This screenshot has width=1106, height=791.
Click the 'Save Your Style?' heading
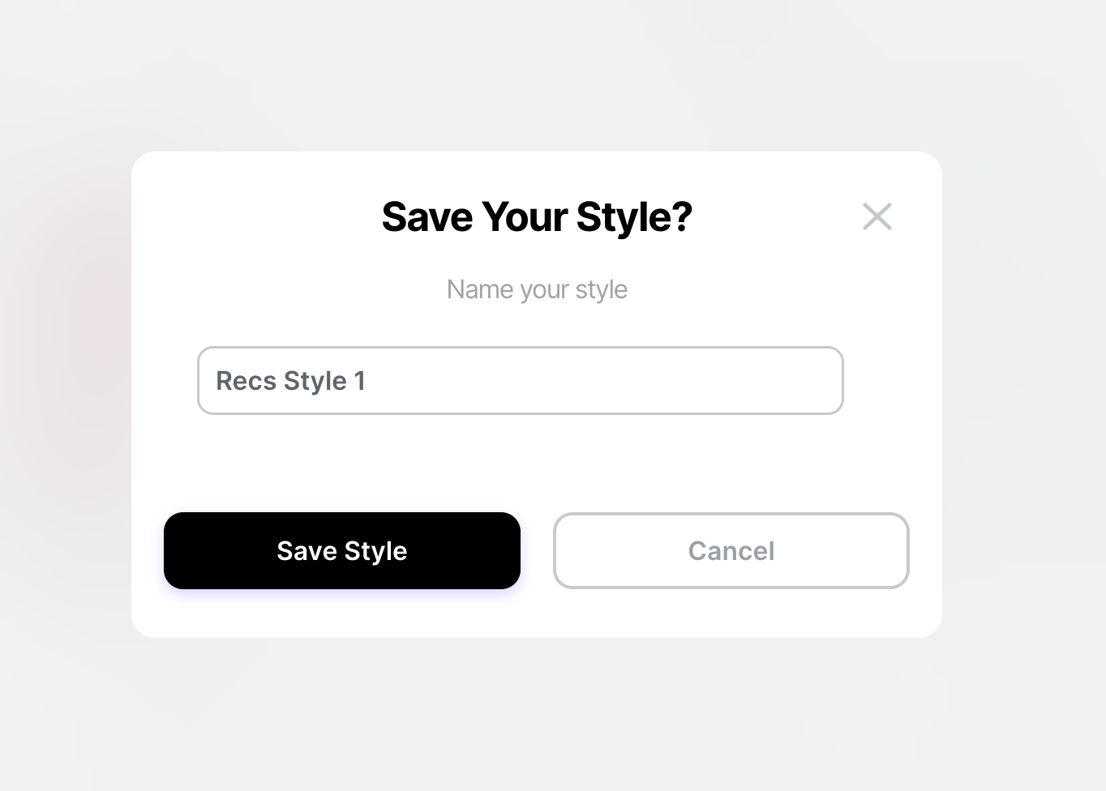click(x=537, y=216)
